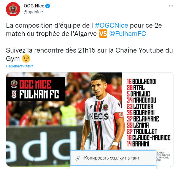The width and height of the screenshot is (178, 169).
Task: Click CLAUDE-MAURICE in the lineup list
Action: tap(151, 138)
